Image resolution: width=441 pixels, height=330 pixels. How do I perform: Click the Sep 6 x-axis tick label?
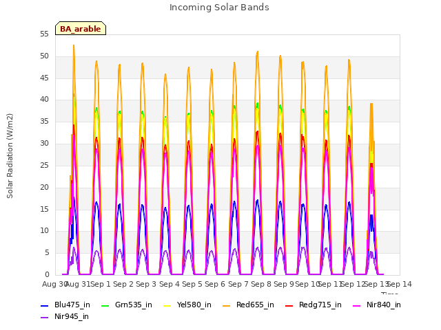[215, 284]
